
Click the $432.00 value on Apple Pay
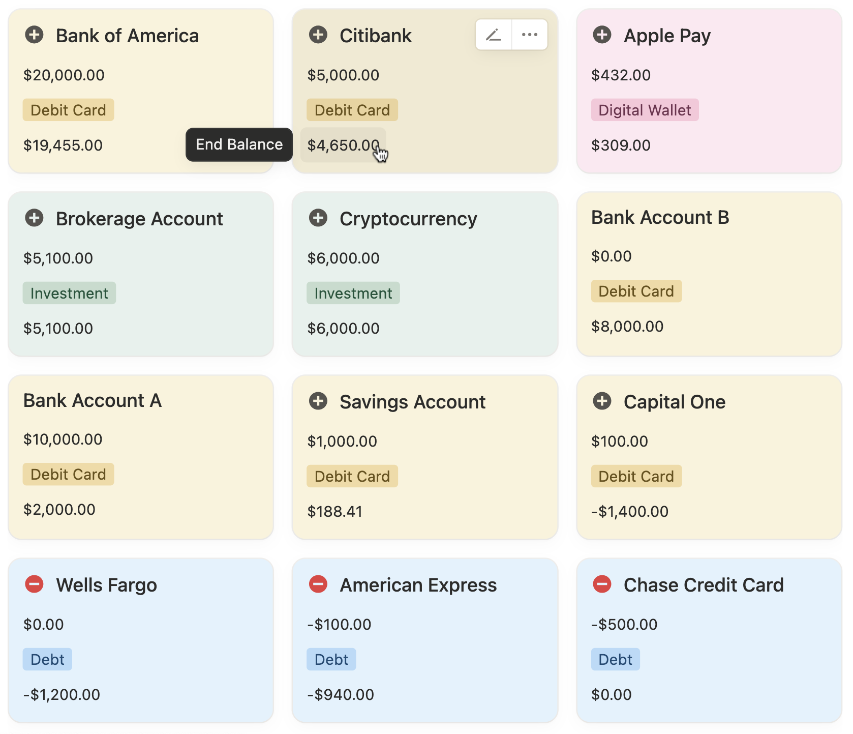coord(621,75)
